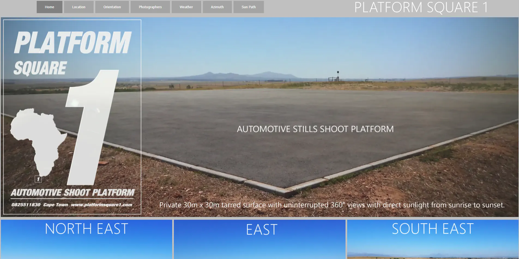
Task: Navigate to the Location page
Action: 79,7
